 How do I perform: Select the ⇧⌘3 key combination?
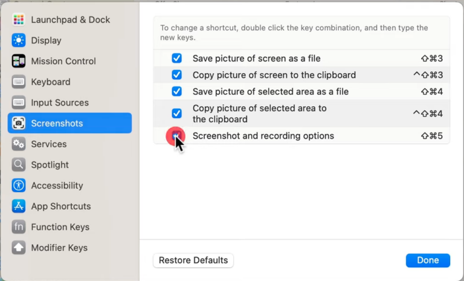[x=432, y=59]
